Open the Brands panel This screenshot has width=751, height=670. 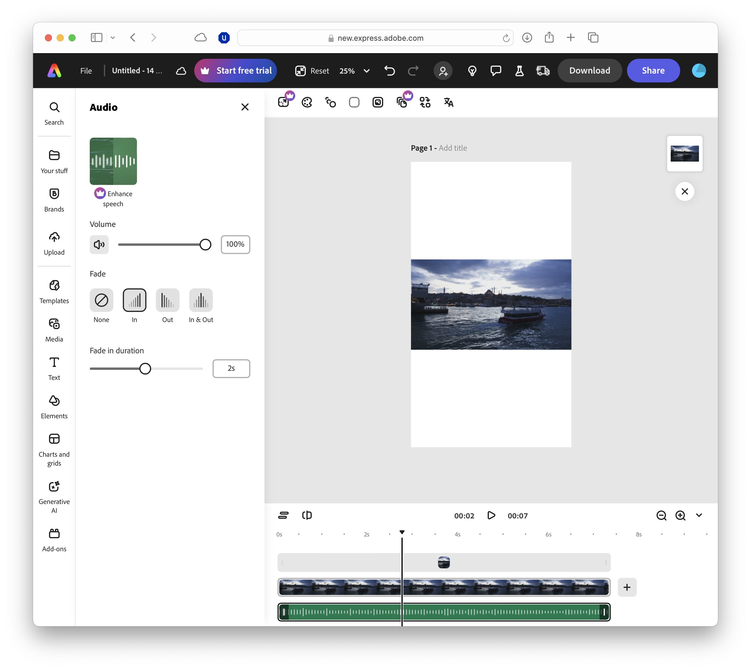54,200
